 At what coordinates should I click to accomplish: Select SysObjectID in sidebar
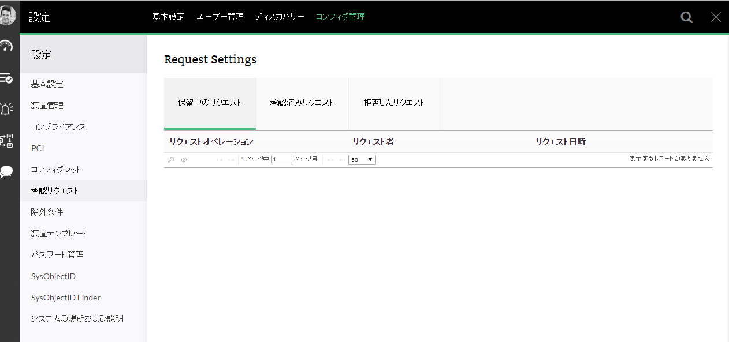[x=83, y=276]
